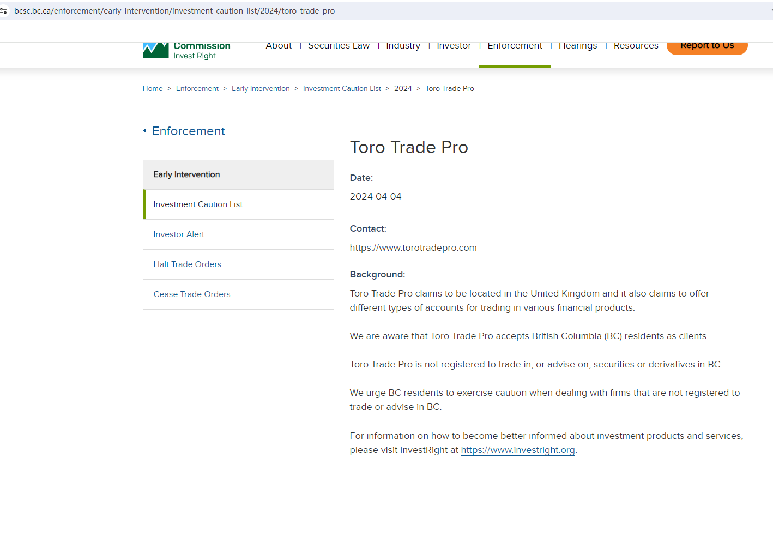Click the BCSC Commission logo
The image size is (773, 537).
186,50
